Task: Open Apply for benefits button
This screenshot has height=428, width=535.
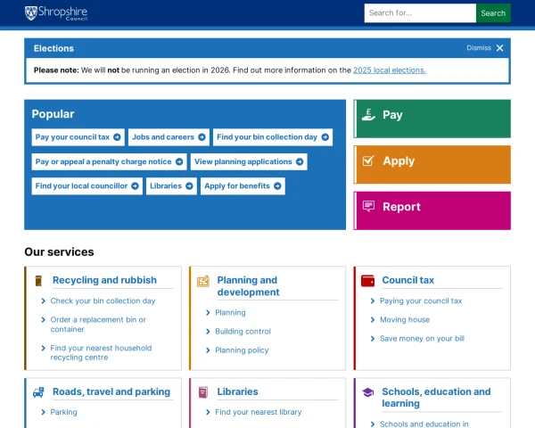Action: [x=243, y=186]
